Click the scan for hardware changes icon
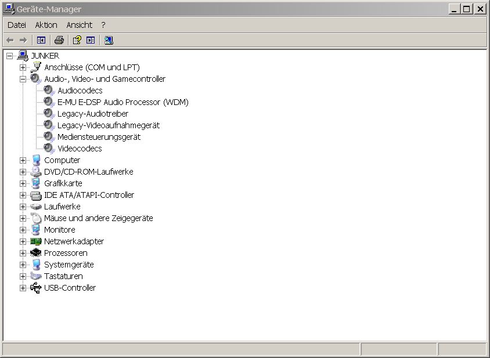Screen dimensions: 490x358 click(109, 40)
